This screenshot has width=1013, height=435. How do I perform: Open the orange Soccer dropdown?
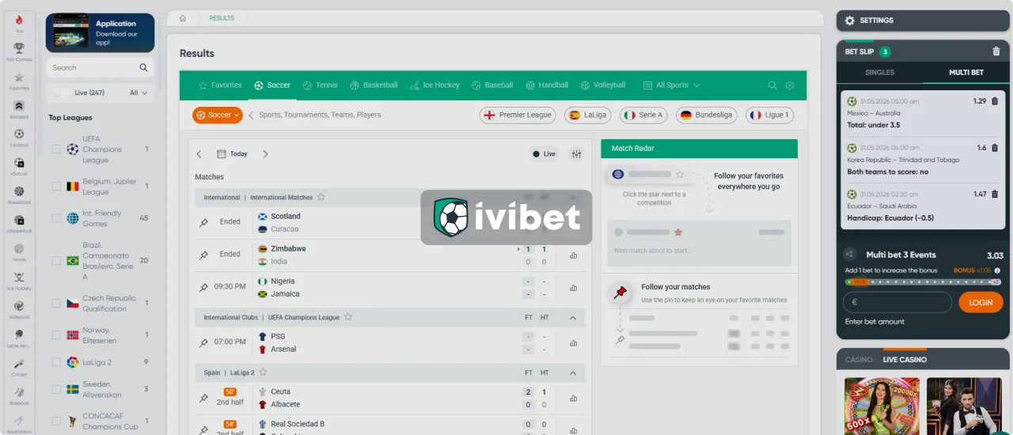point(218,115)
